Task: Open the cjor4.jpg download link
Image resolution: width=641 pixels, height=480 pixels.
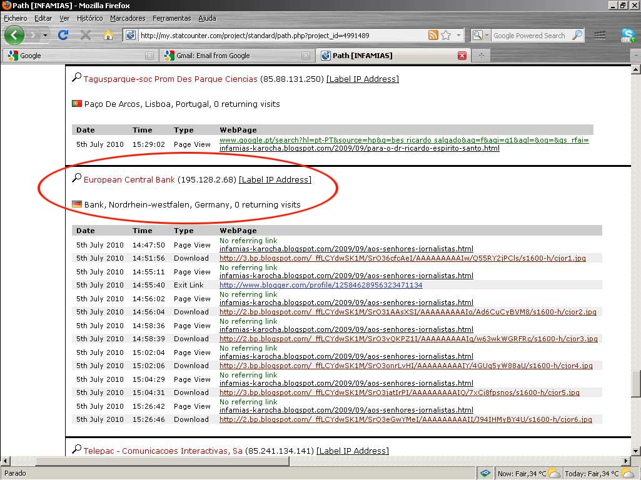Action: pyautogui.click(x=406, y=366)
